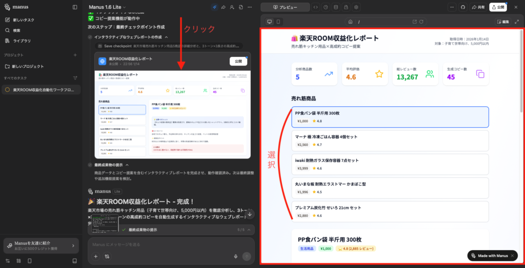This screenshot has width=525, height=268.
Task: Open the preview panel three-dots menu
Action: pyautogui.click(x=452, y=7)
